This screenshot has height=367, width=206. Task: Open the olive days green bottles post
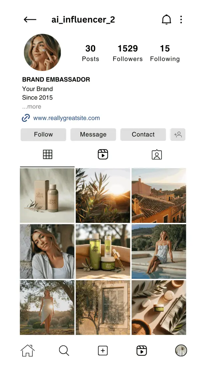(103, 252)
